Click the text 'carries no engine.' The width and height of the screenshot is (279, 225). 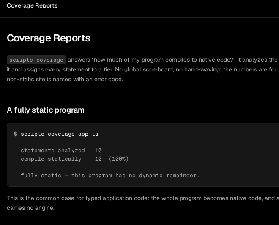[30, 208]
